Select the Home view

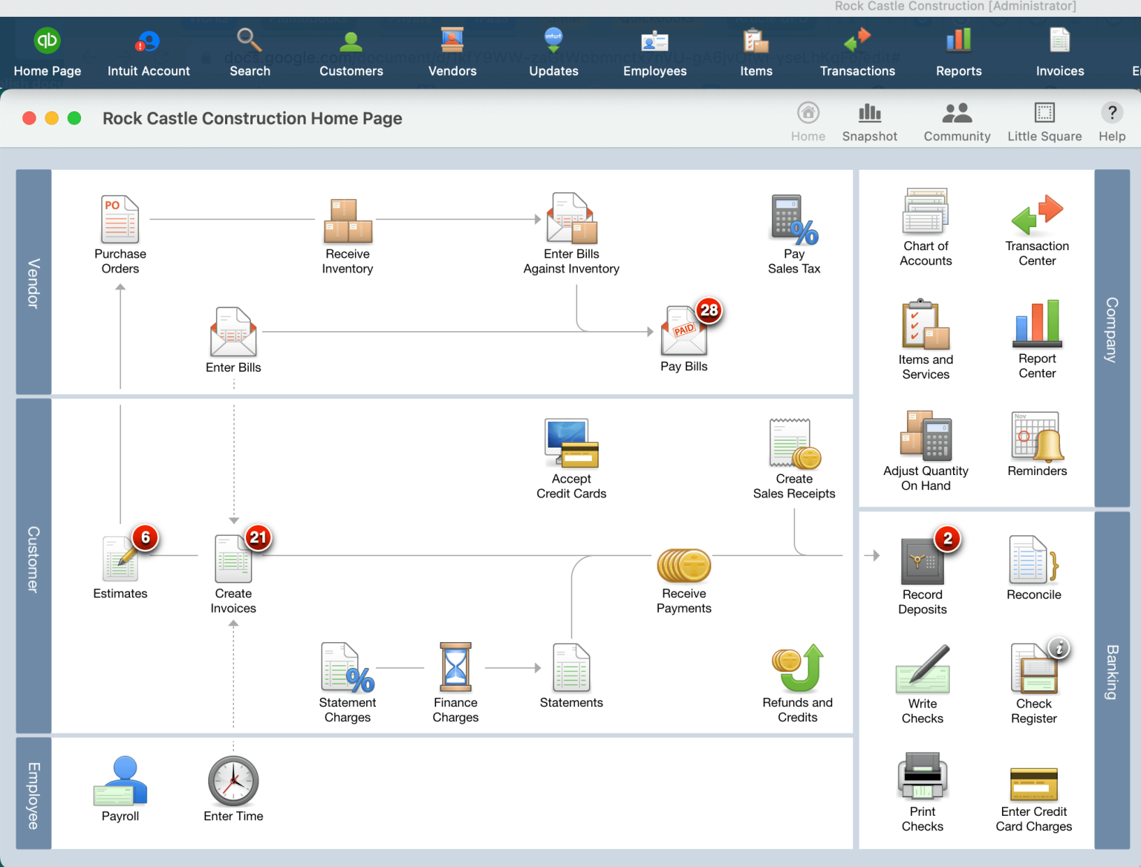coord(808,120)
